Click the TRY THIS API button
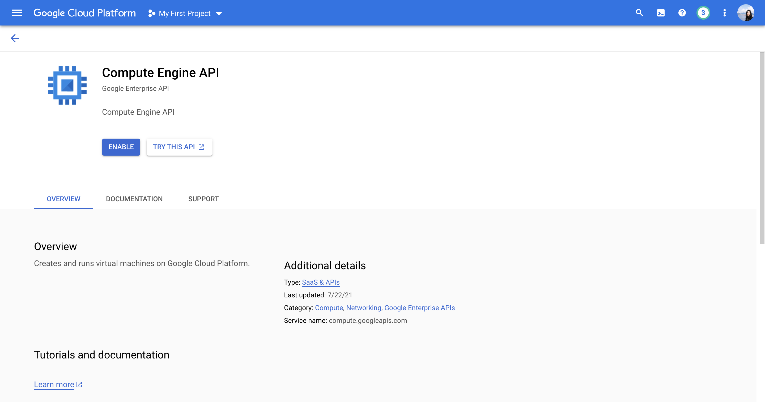Viewport: 765px width, 402px height. pos(179,147)
